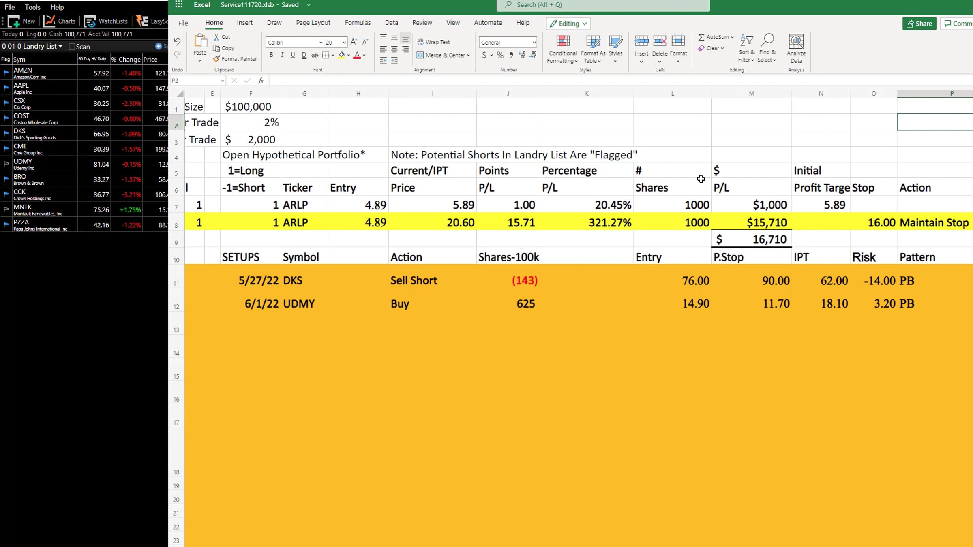Switch to the Page Layout tab

[313, 23]
